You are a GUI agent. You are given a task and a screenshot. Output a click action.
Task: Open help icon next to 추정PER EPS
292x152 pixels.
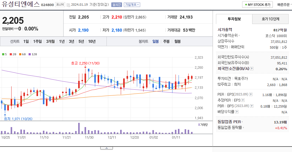pos(243,100)
